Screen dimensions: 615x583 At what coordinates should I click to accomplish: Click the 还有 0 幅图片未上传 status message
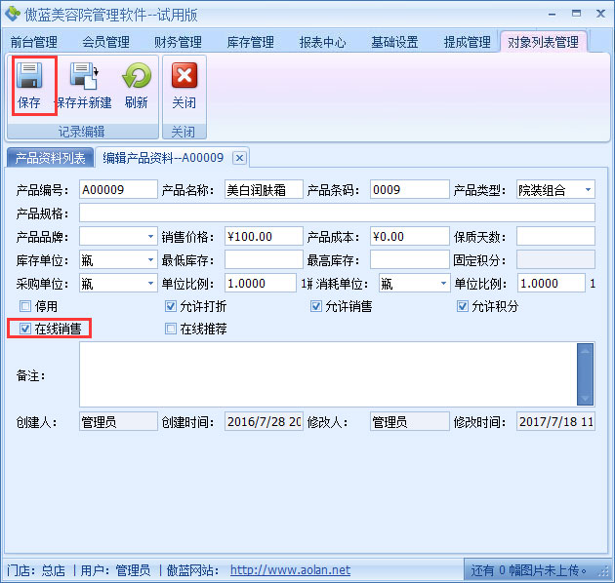528,570
